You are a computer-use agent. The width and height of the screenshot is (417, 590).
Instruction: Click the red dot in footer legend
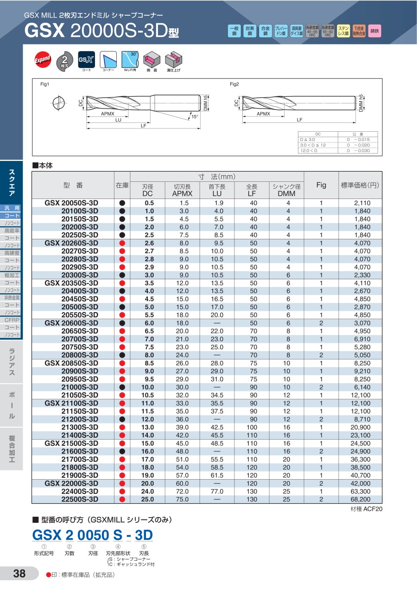click(49, 575)
